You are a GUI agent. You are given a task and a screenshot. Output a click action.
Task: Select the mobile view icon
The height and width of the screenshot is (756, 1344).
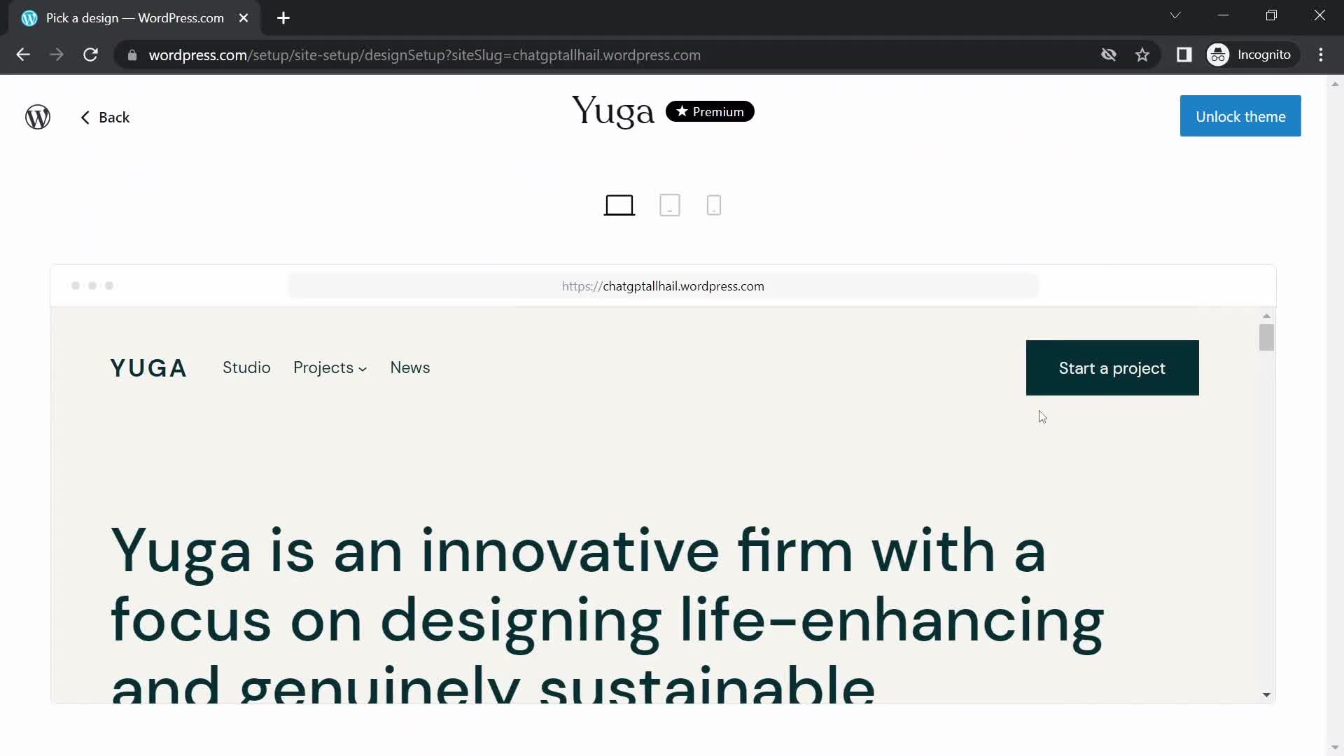[715, 205]
